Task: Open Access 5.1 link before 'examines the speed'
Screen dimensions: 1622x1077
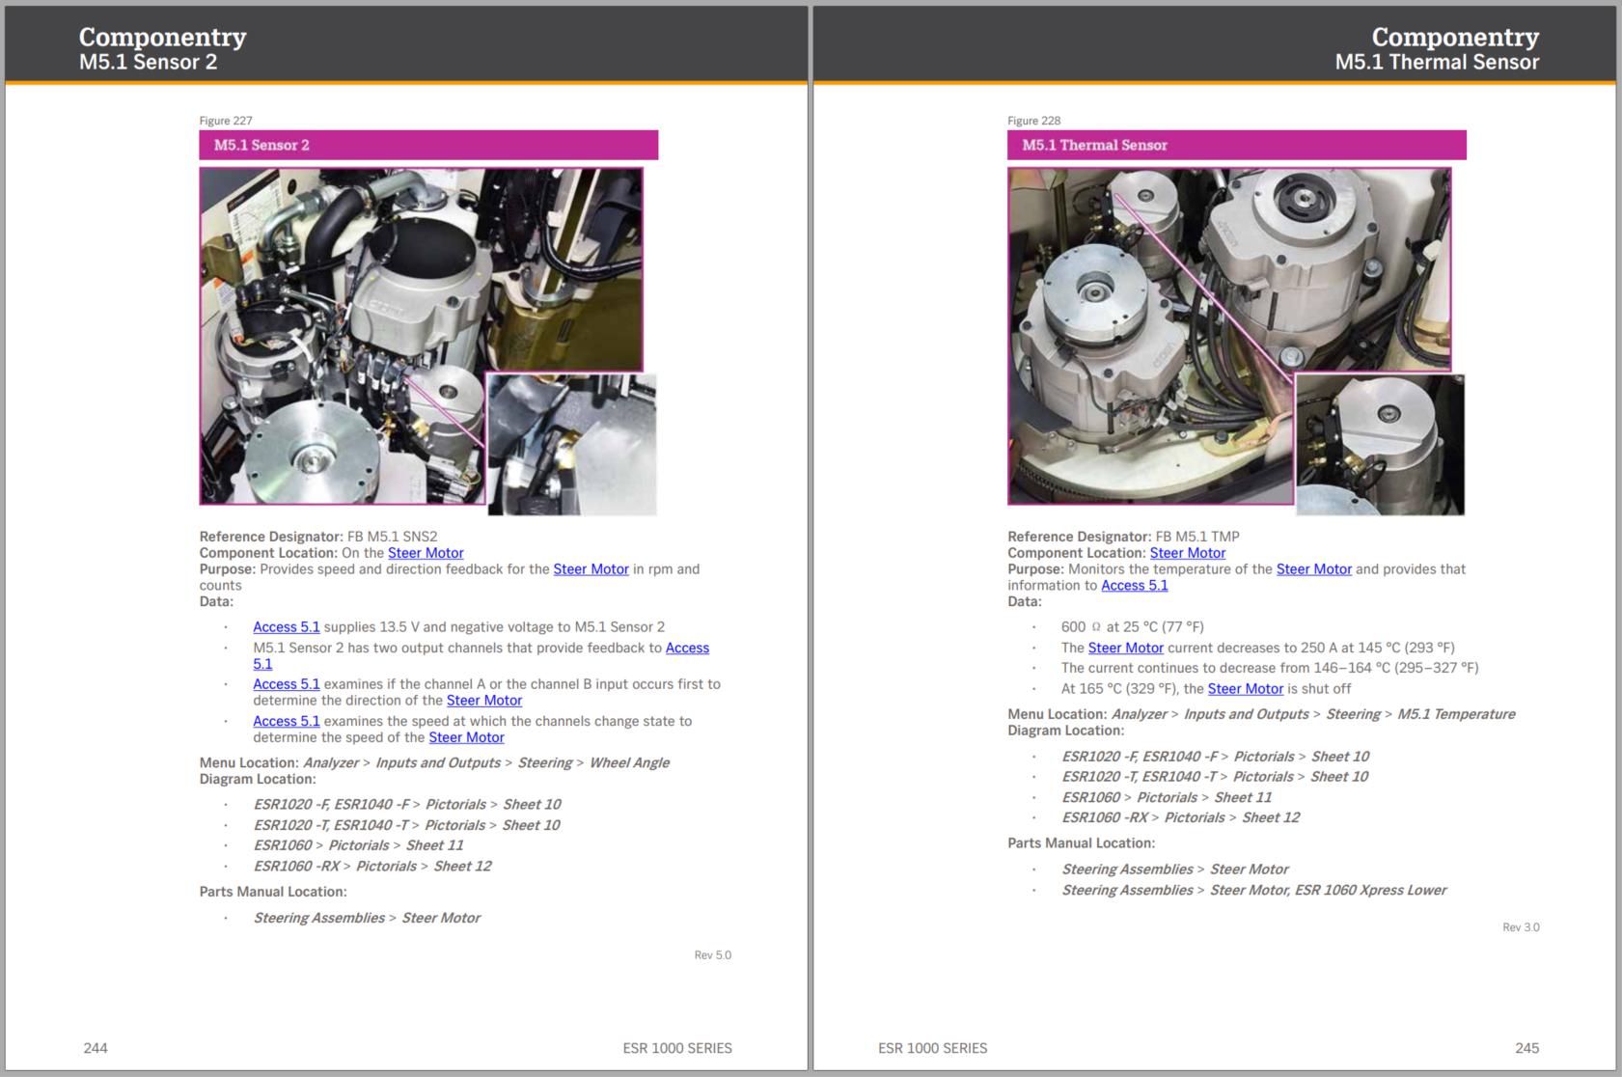Action: (x=286, y=721)
